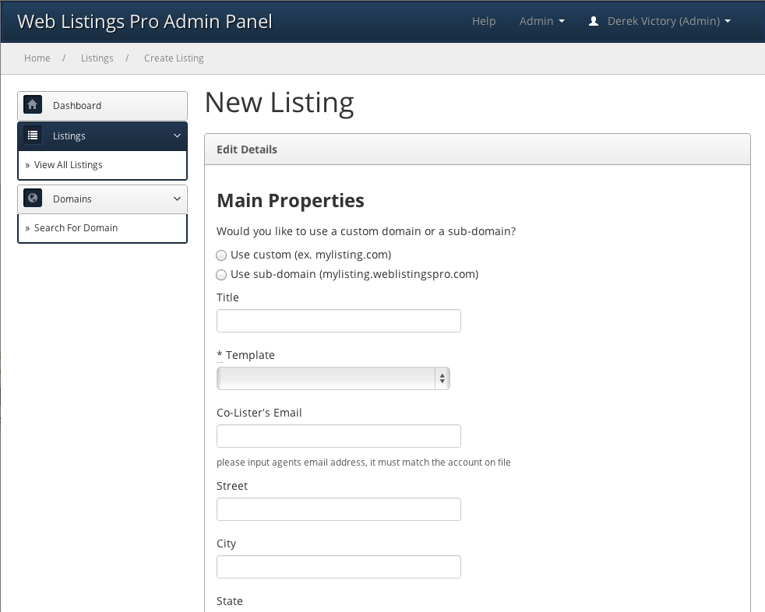Screen dimensions: 765x612
Task: Select the custom domain radio button
Action: pyautogui.click(x=221, y=255)
